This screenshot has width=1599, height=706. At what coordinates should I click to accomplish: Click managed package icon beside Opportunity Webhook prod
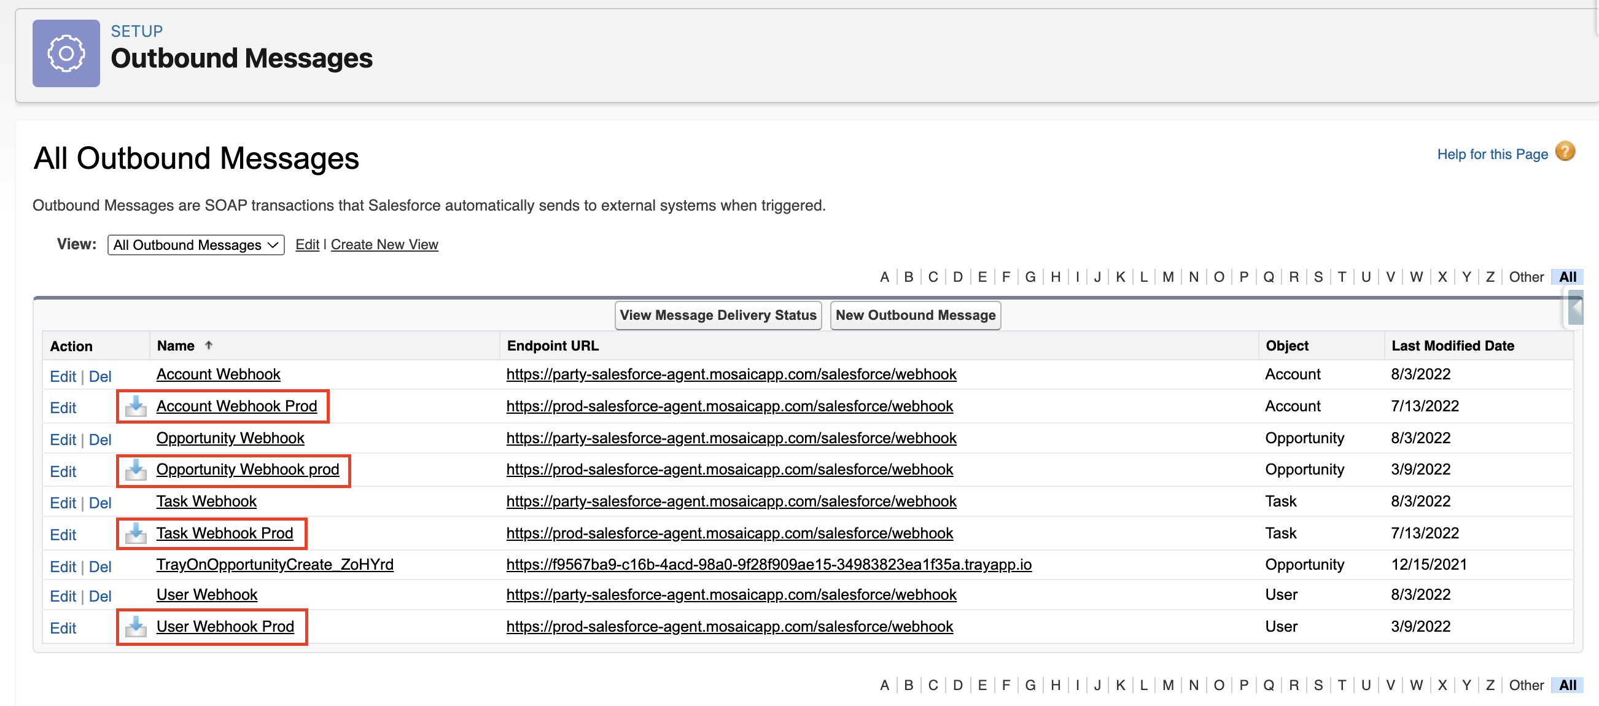[x=135, y=470]
